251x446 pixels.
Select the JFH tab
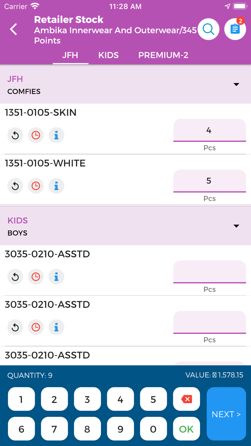pyautogui.click(x=70, y=55)
